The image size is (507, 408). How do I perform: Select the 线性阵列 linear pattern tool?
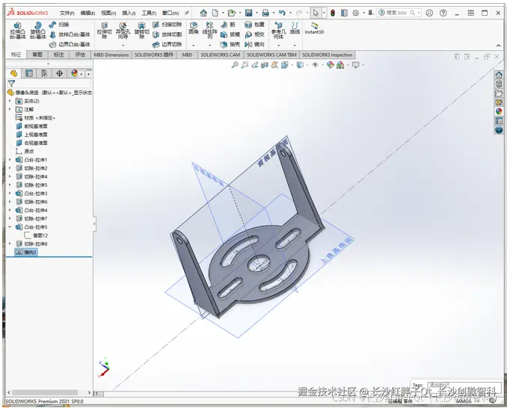tap(209, 31)
